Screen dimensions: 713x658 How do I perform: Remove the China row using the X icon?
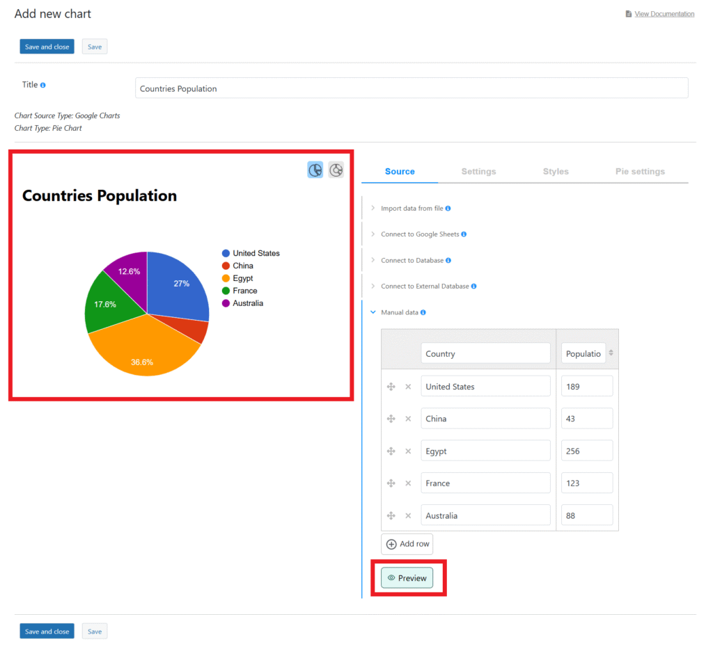(408, 418)
